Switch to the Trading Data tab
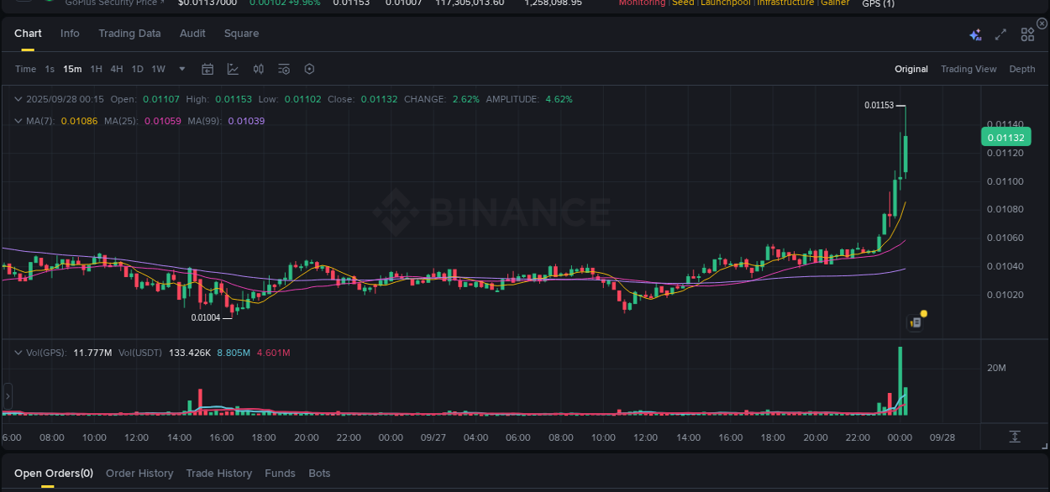Image resolution: width=1050 pixels, height=492 pixels. pos(129,34)
